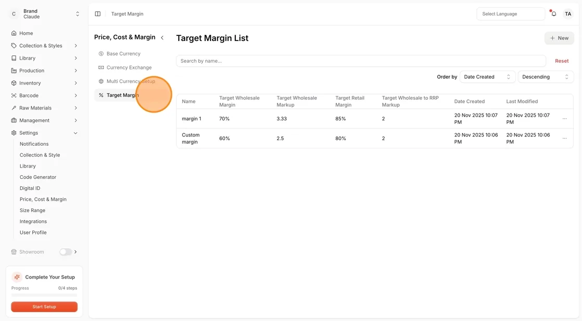Screen dimensions: 582x321
Task: Click the Multi Currency globe icon
Action: click(101, 81)
